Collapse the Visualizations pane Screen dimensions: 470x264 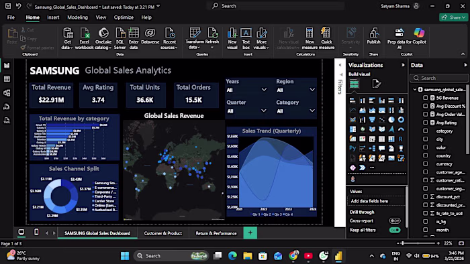tap(403, 65)
